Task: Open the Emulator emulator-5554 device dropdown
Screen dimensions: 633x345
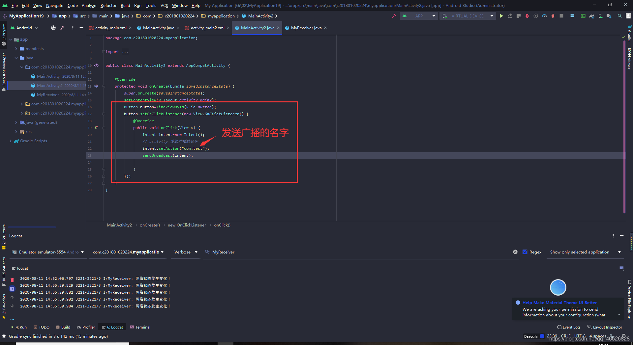Action: click(x=48, y=252)
